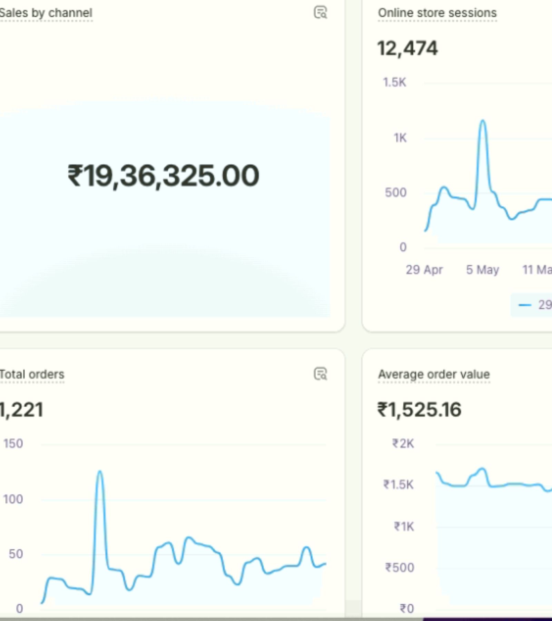Image resolution: width=552 pixels, height=621 pixels.
Task: Click the 29 Apr date axis label
Action: coord(424,269)
